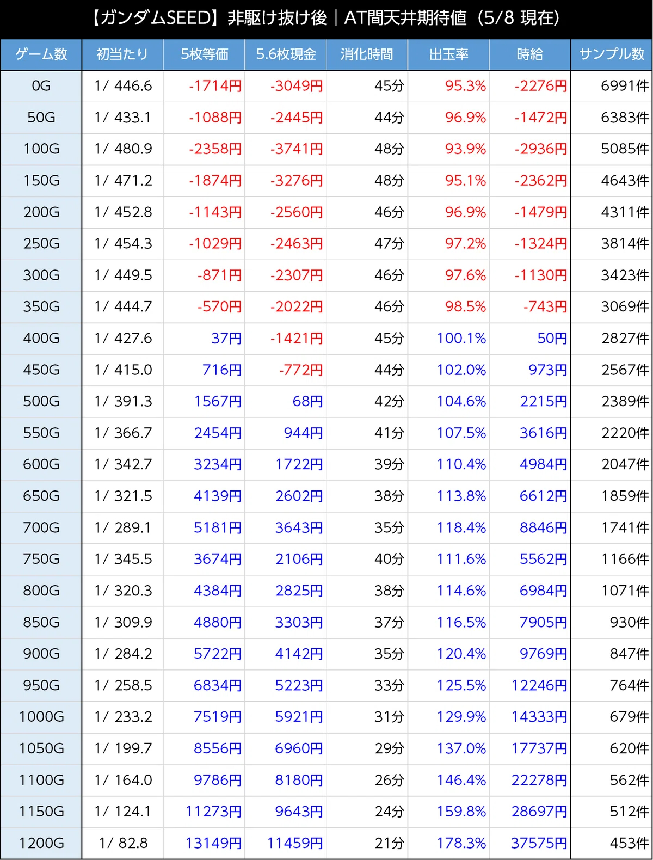The height and width of the screenshot is (860, 653).
Task: Select the 消化時間 column header
Action: coord(367,54)
